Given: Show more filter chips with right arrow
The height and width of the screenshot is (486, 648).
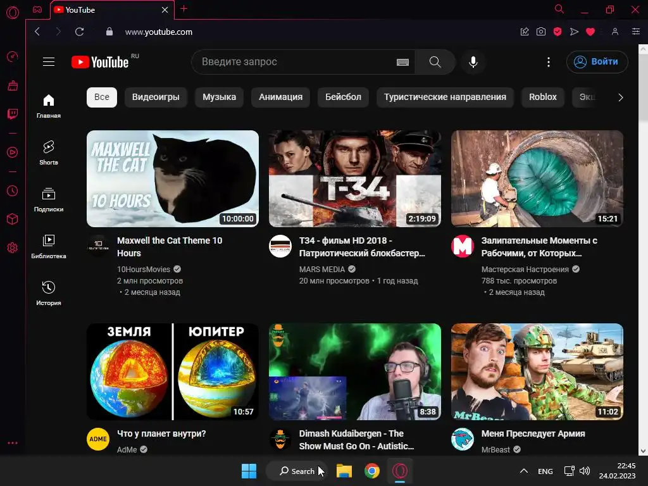Looking at the screenshot, I should [x=620, y=97].
